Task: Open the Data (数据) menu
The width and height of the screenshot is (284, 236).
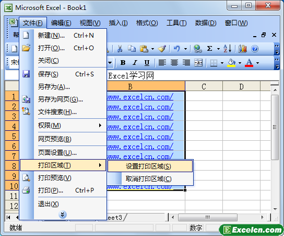Action: [206, 23]
